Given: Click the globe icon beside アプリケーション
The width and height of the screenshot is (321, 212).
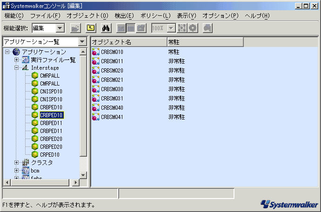Looking at the screenshot, I should point(16,52).
